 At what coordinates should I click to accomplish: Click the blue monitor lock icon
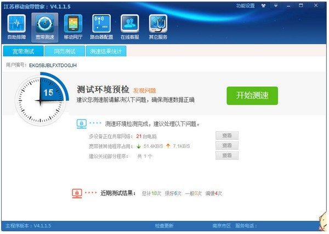coord(82,124)
